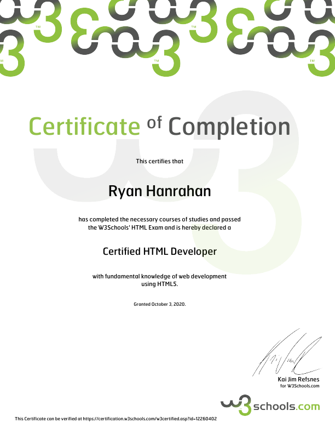Click the 'of' word in the heading

154,122
